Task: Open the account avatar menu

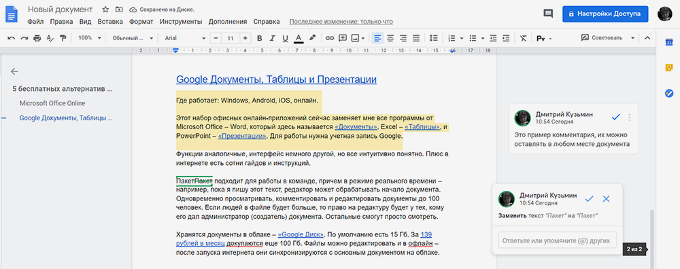Action: (x=665, y=14)
